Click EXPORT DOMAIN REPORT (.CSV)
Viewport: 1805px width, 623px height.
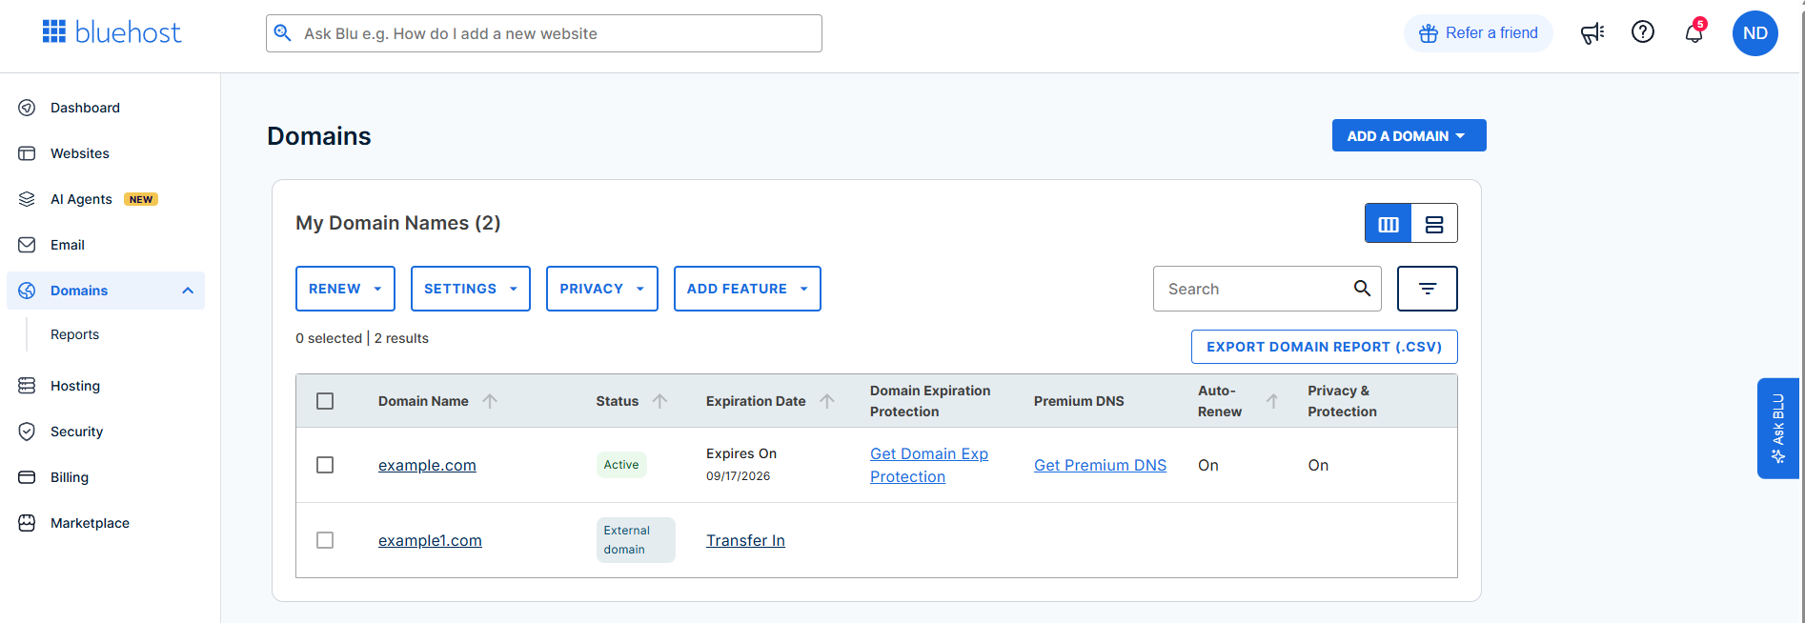1324,347
